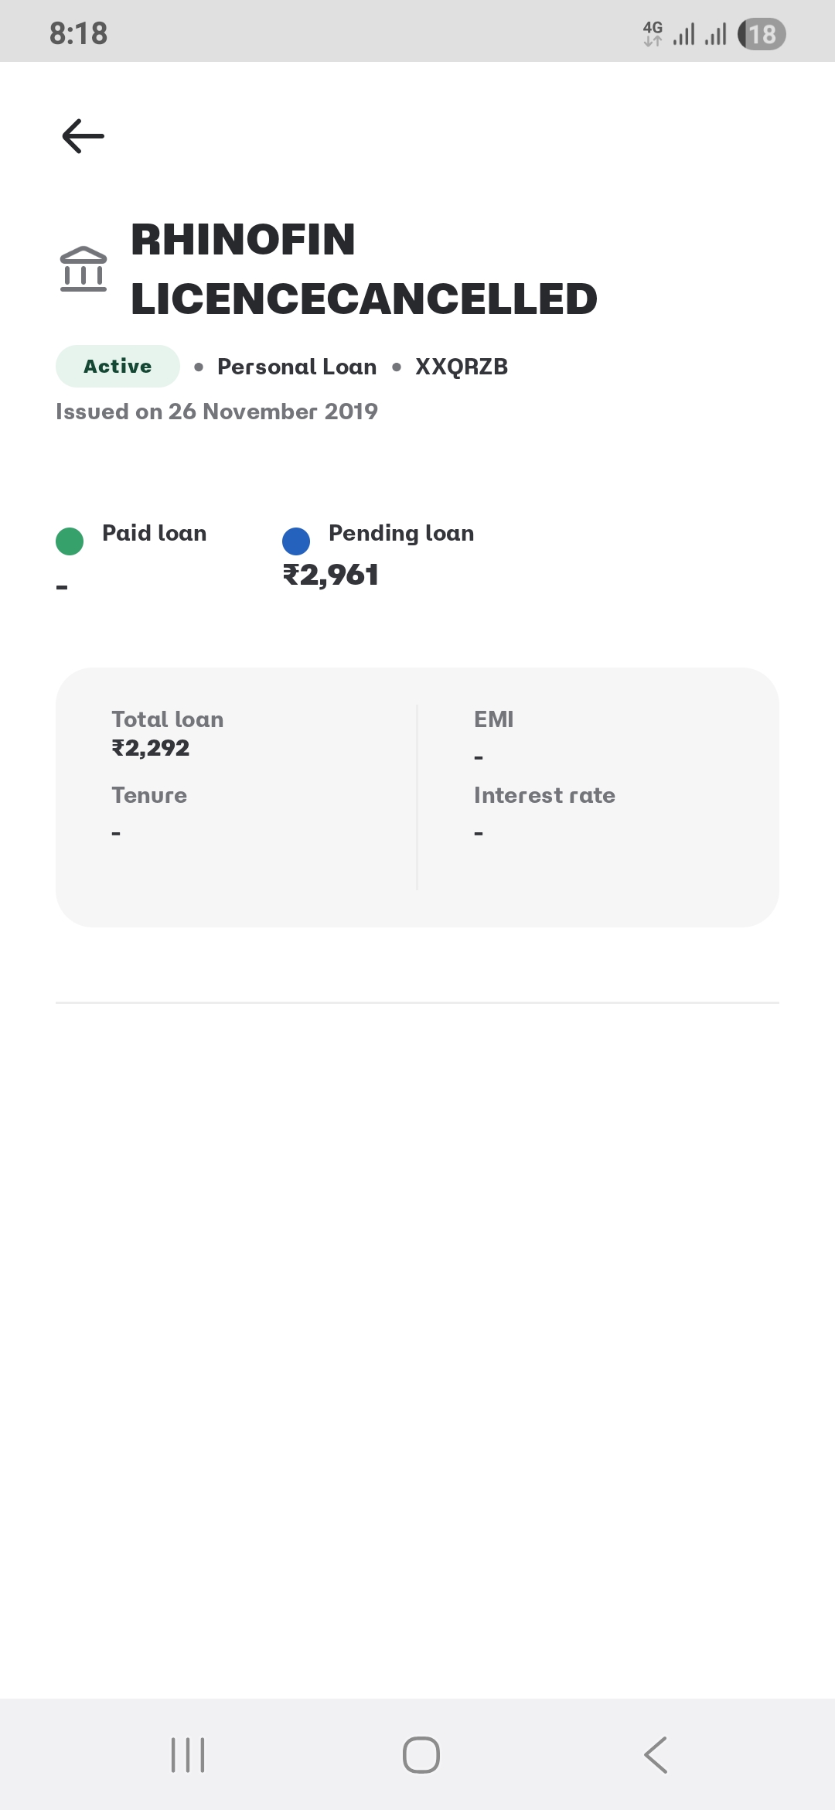Screen dimensions: 835x1810
Task: Tap the EMI field label
Action: [x=493, y=719]
